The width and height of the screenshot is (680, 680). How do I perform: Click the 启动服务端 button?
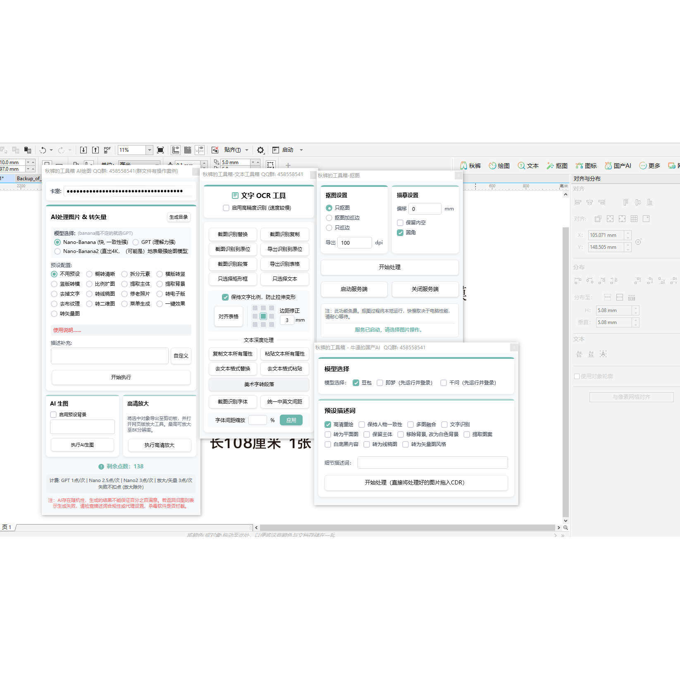coord(354,289)
